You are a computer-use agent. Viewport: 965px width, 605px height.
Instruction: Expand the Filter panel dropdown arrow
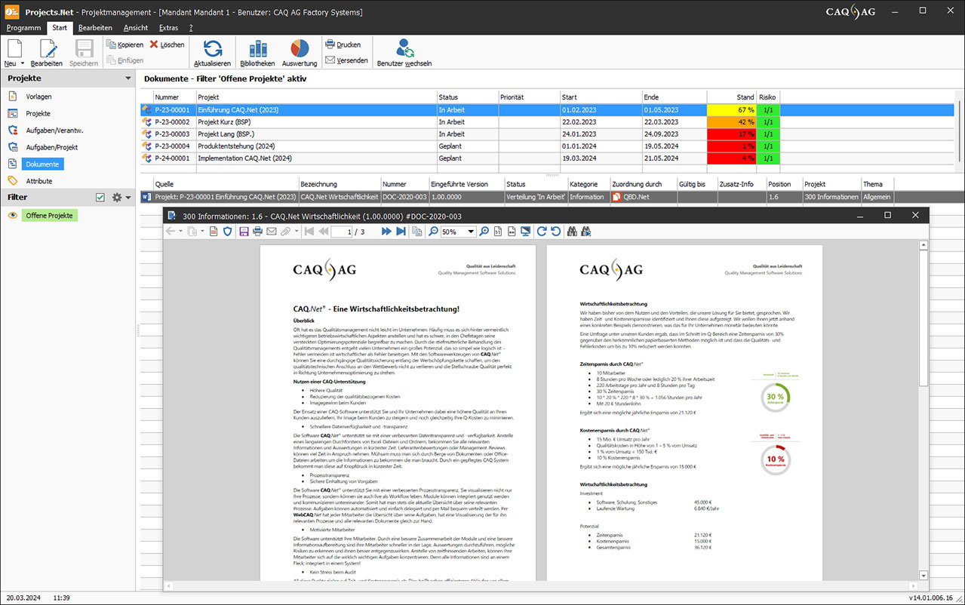pos(128,198)
